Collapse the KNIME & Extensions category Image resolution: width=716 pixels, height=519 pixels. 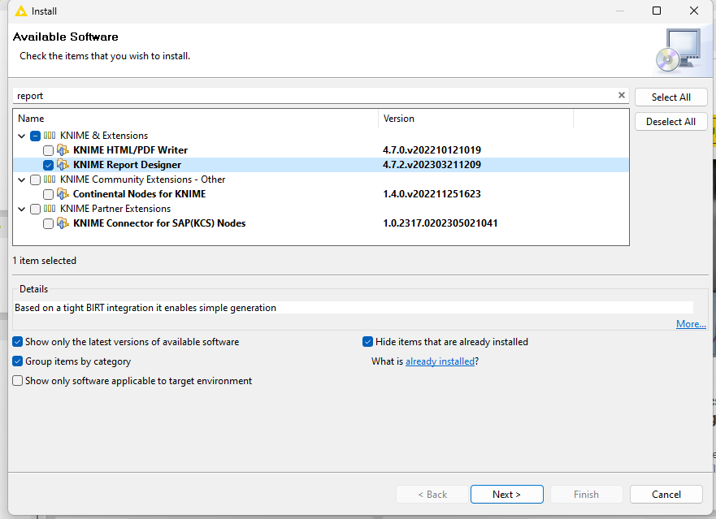click(x=21, y=136)
